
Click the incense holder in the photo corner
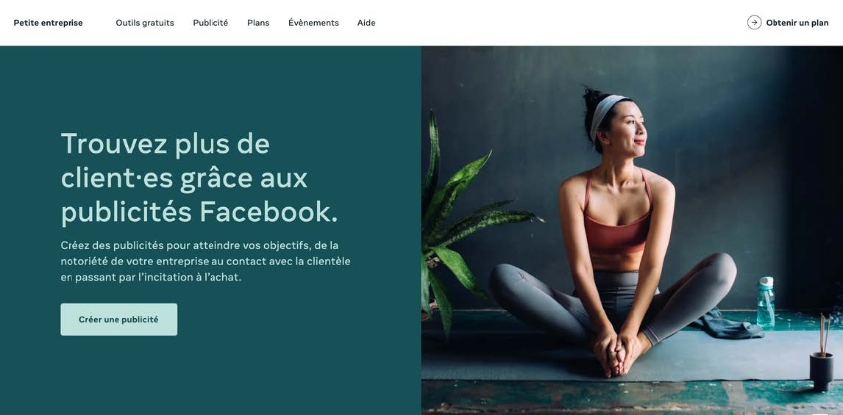(822, 353)
